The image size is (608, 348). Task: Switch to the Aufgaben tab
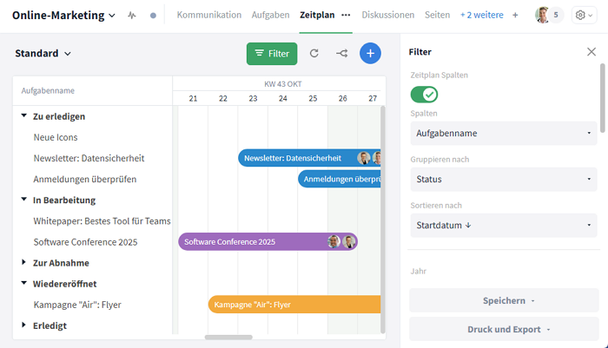click(272, 16)
